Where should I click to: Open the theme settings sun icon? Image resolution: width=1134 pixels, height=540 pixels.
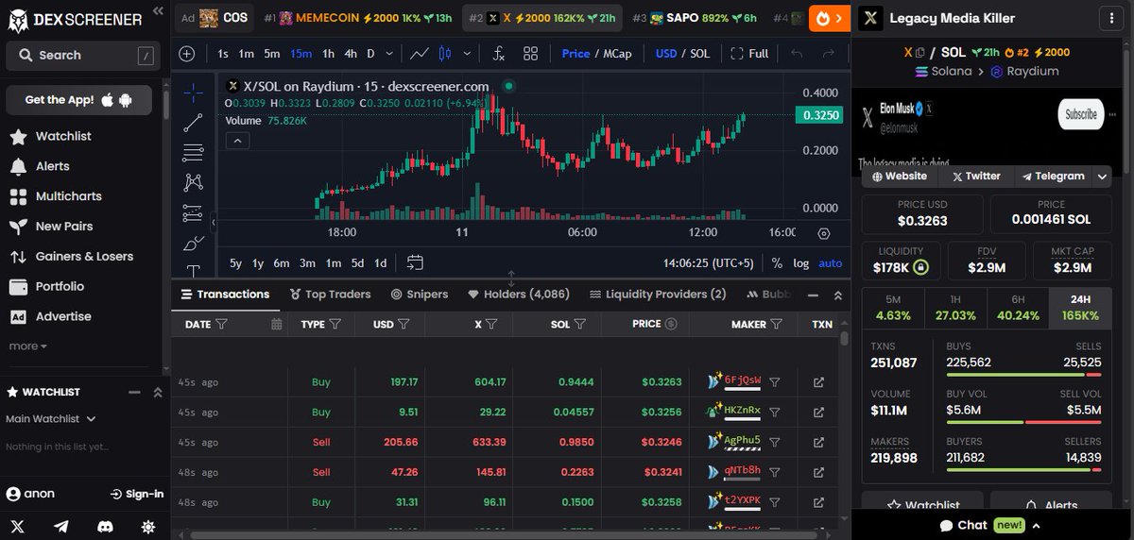(147, 527)
